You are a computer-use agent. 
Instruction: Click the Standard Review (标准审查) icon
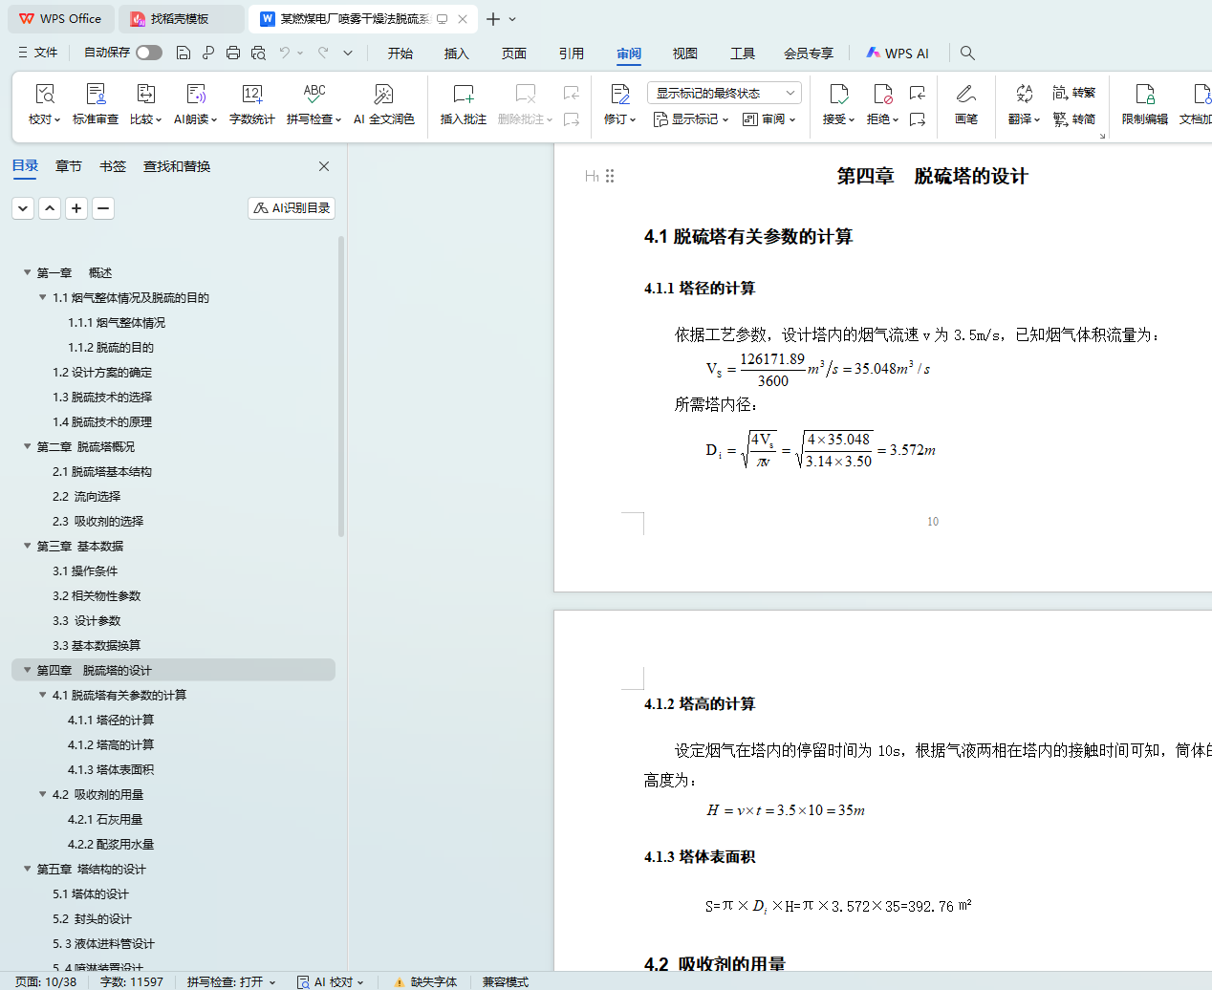[96, 95]
